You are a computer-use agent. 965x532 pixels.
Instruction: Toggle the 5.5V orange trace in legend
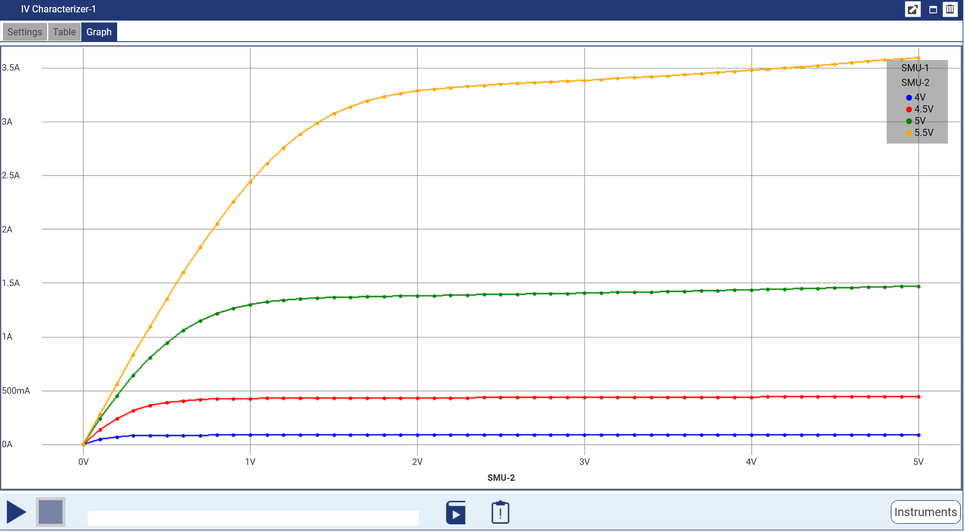920,133
